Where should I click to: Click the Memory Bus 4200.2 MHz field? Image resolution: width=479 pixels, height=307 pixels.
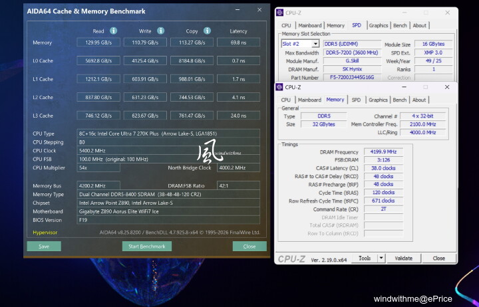click(x=98, y=185)
